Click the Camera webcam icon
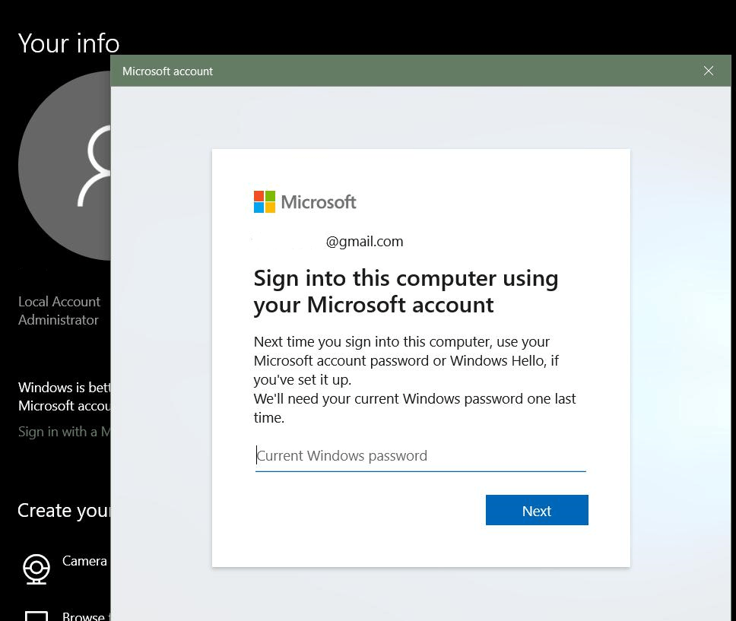This screenshot has height=621, width=736. point(36,569)
